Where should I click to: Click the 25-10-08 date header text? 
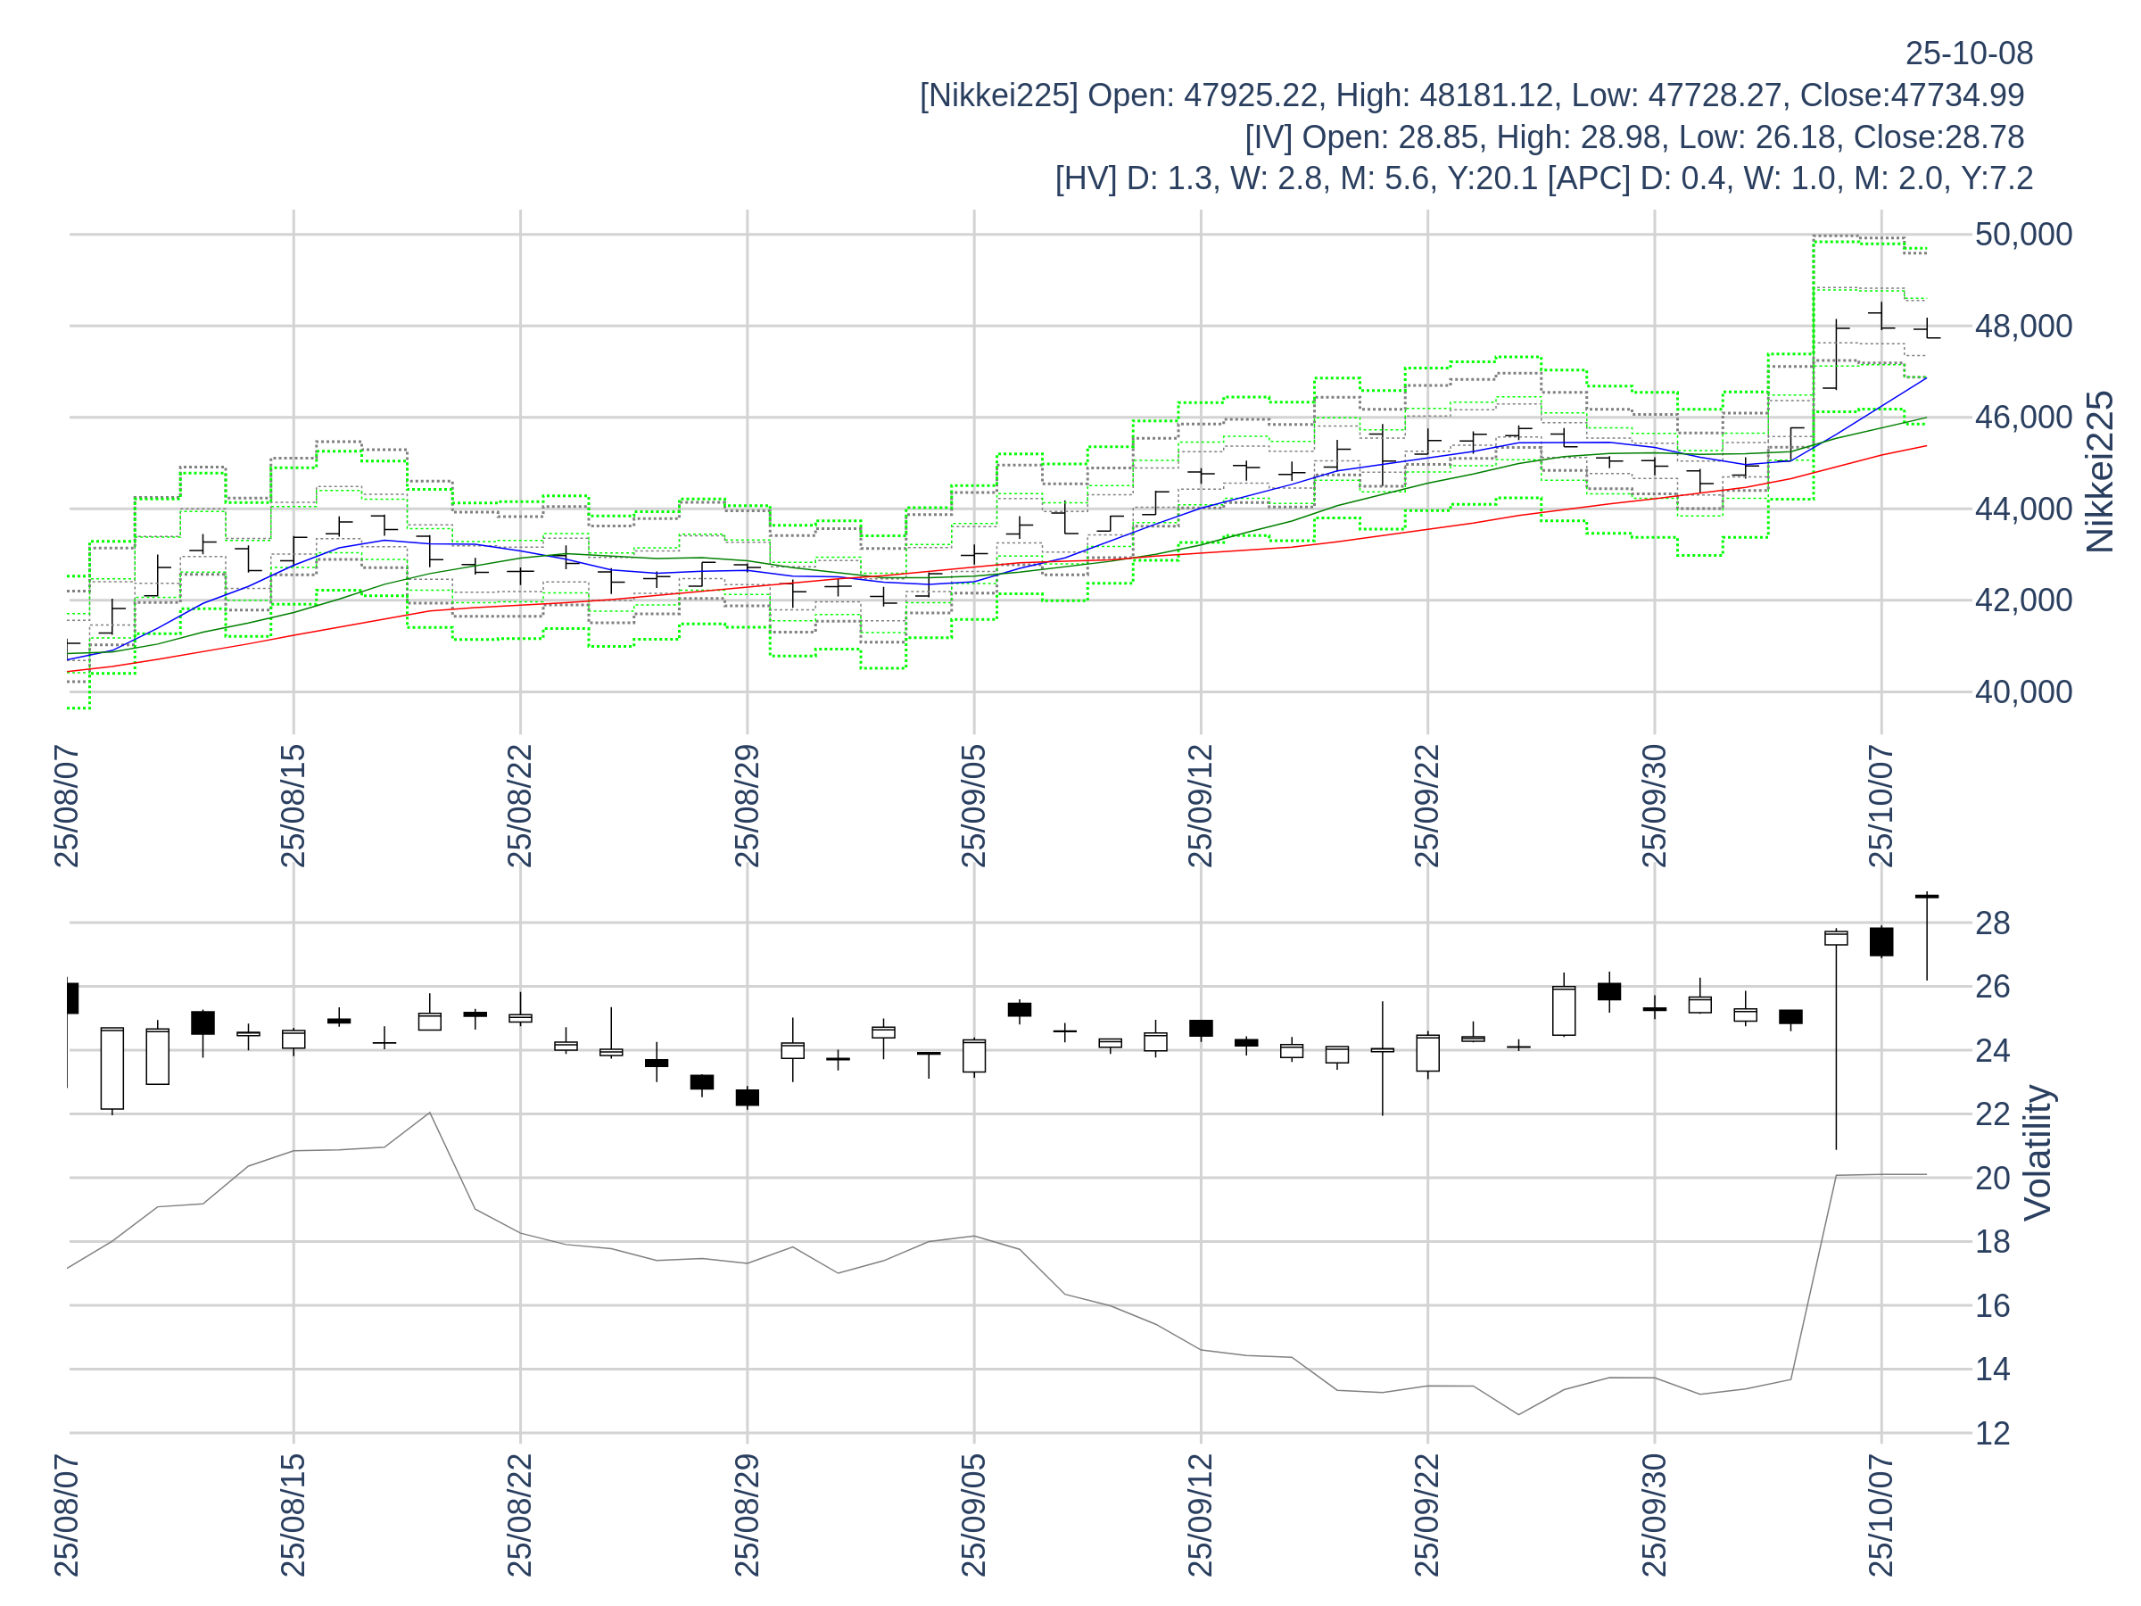[x=1968, y=54]
